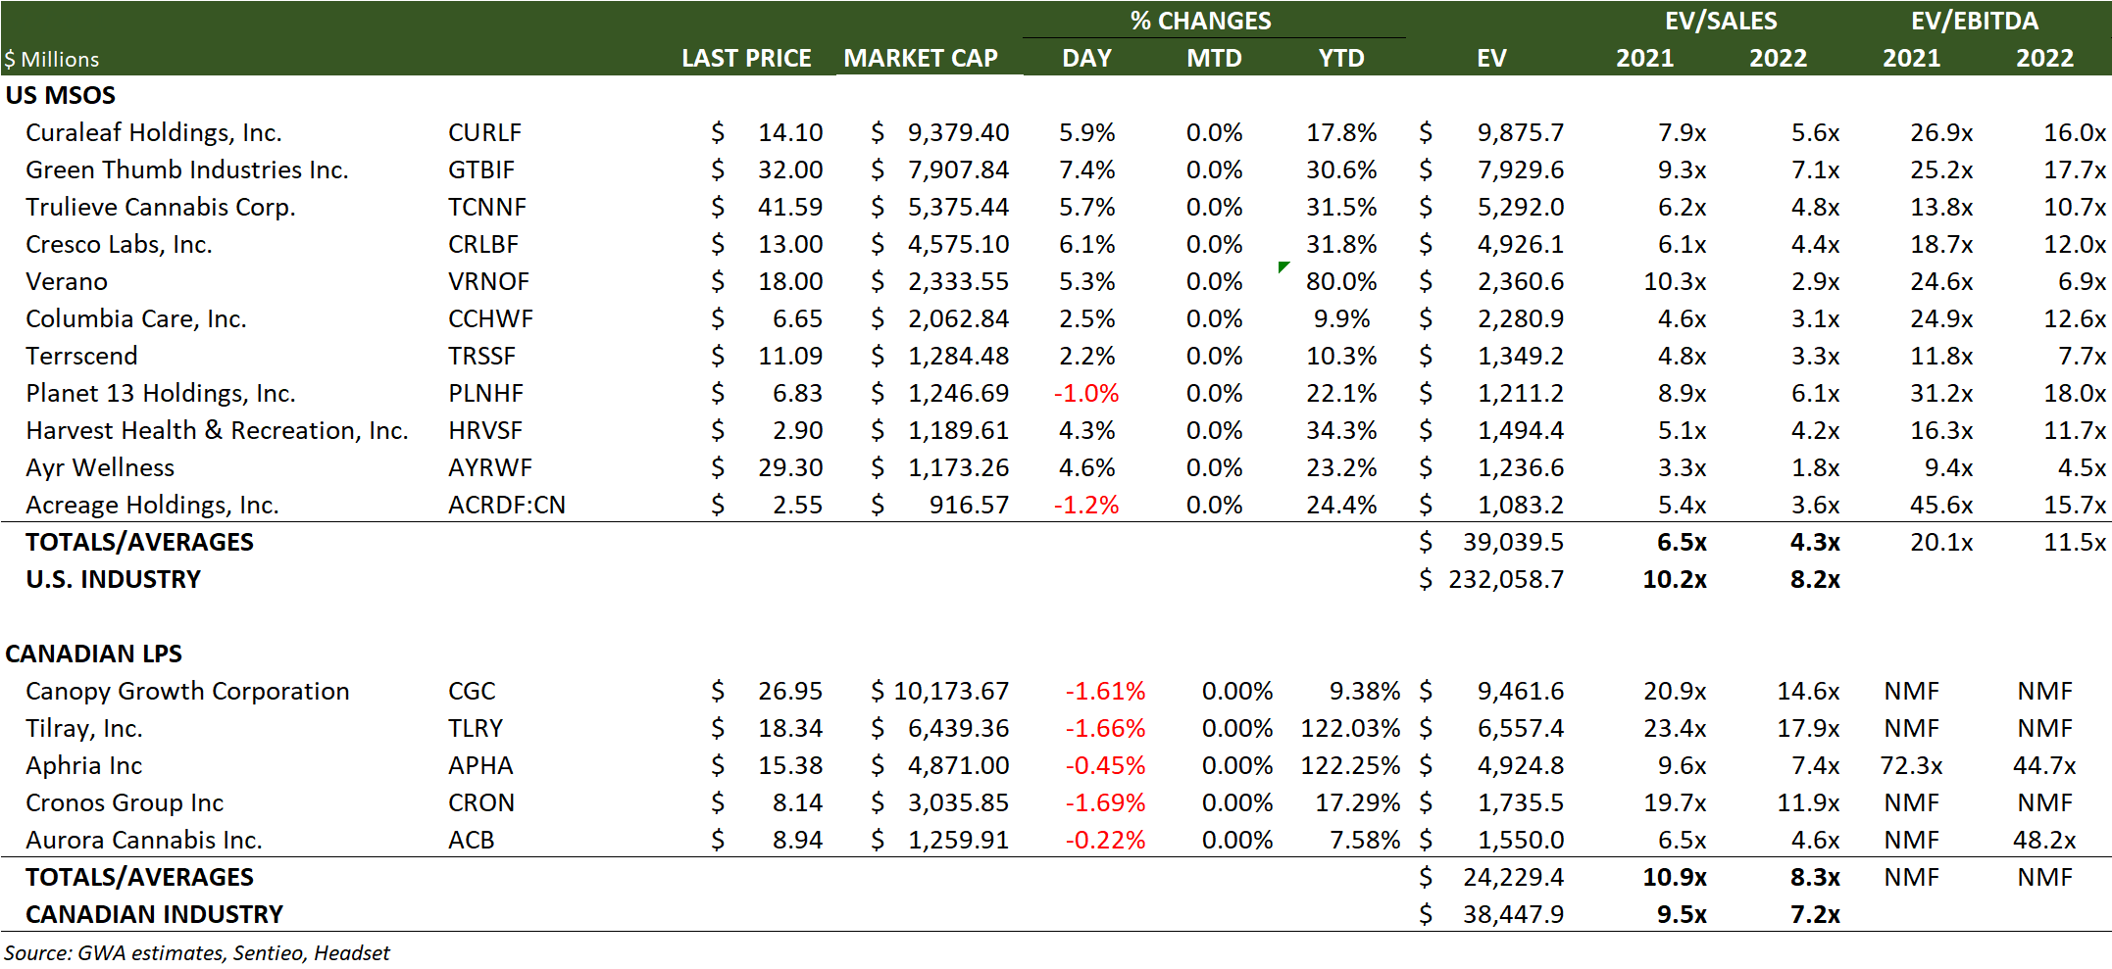The width and height of the screenshot is (2112, 969).
Task: Select Aphria Inc company name
Action: coord(84,765)
